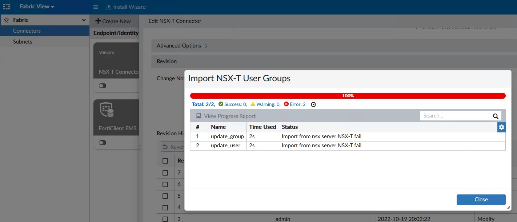Select the update_group row name

(x=227, y=136)
